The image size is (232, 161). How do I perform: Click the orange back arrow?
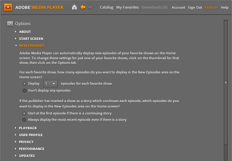(x=83, y=7)
